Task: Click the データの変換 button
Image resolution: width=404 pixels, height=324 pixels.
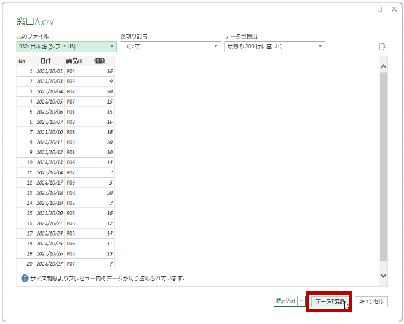Action: click(x=330, y=301)
